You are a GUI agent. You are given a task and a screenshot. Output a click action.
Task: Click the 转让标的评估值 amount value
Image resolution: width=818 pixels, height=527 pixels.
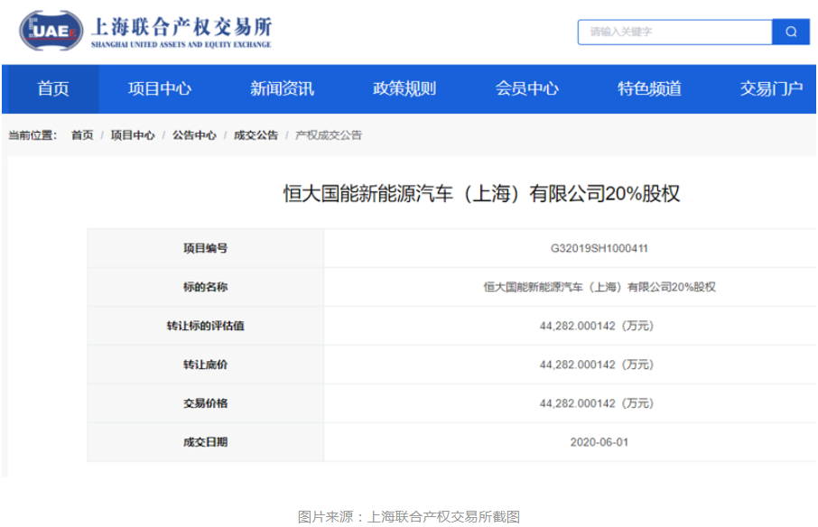coord(596,327)
